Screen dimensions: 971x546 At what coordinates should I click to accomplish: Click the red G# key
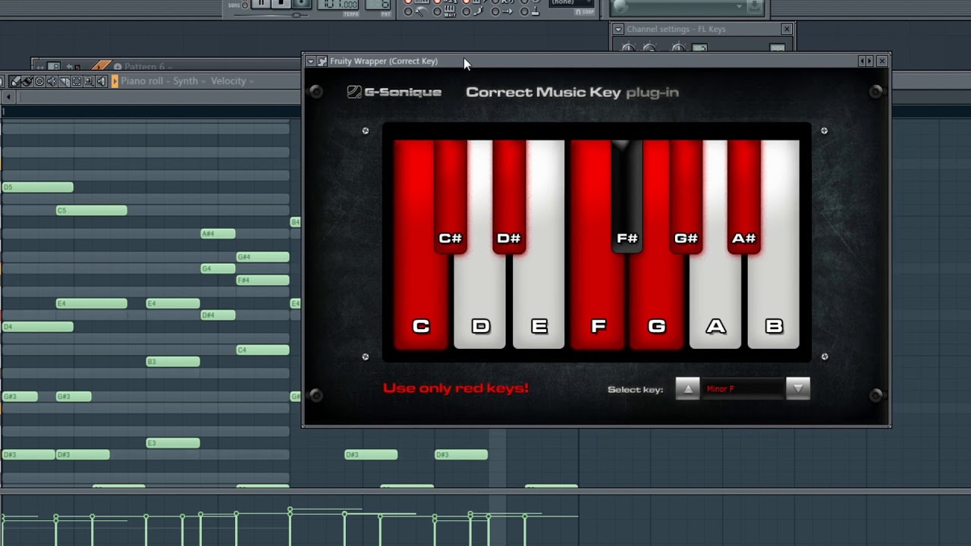point(686,197)
